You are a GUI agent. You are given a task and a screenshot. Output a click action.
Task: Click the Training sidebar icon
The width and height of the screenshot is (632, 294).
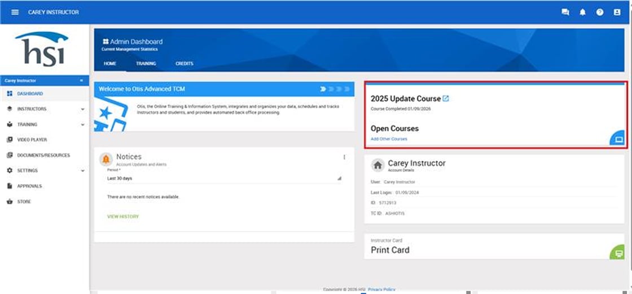click(x=10, y=124)
